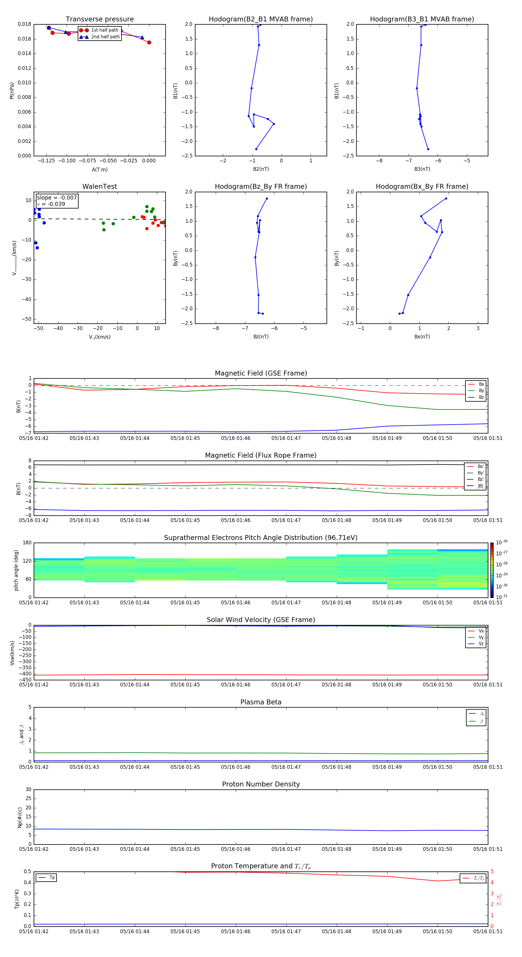Click the '10^-26' colorbar tick label
Screen dimensions: 522x957
502,542
